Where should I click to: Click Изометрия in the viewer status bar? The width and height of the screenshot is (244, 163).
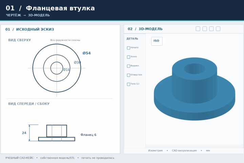[x=155, y=150]
